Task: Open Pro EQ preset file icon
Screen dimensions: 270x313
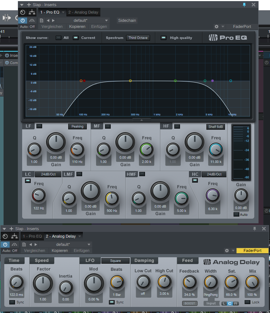Action: pos(41,20)
